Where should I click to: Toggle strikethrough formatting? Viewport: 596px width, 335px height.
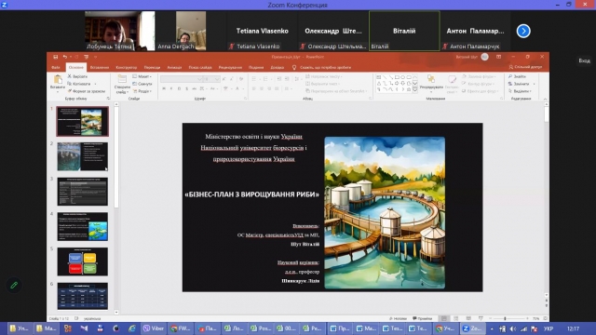click(x=195, y=88)
